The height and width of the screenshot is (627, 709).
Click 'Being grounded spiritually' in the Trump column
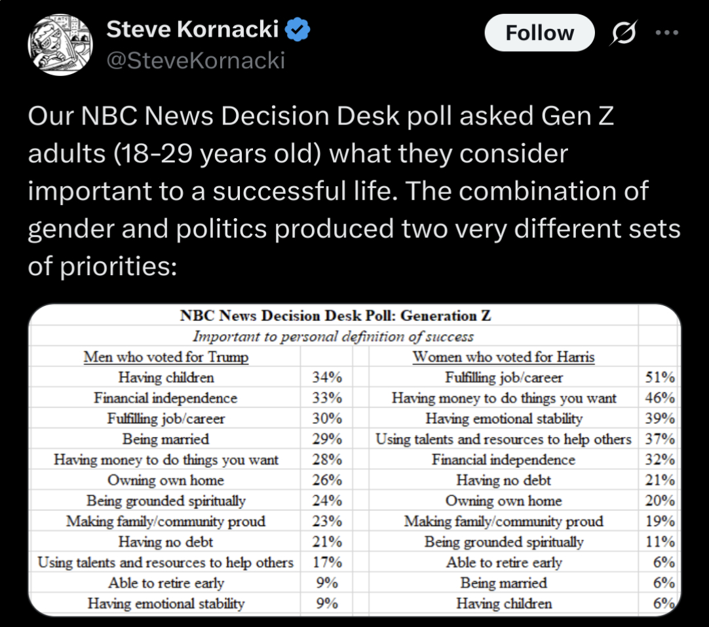pyautogui.click(x=166, y=501)
